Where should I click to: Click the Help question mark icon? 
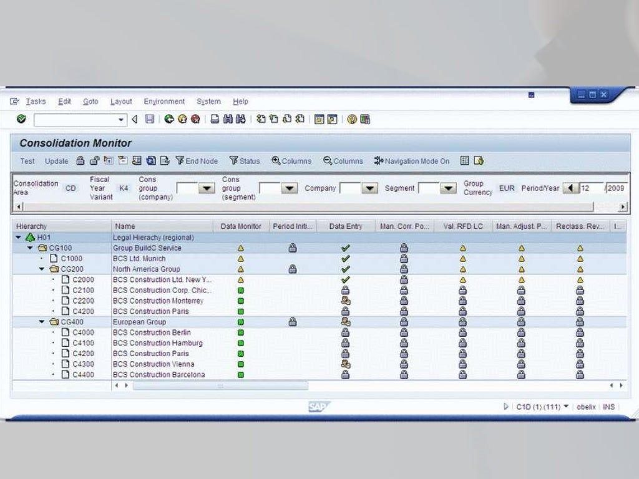(x=352, y=119)
